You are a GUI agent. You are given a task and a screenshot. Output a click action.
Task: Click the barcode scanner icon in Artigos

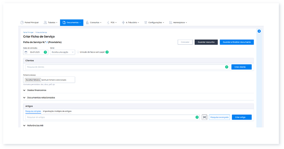click(204, 117)
